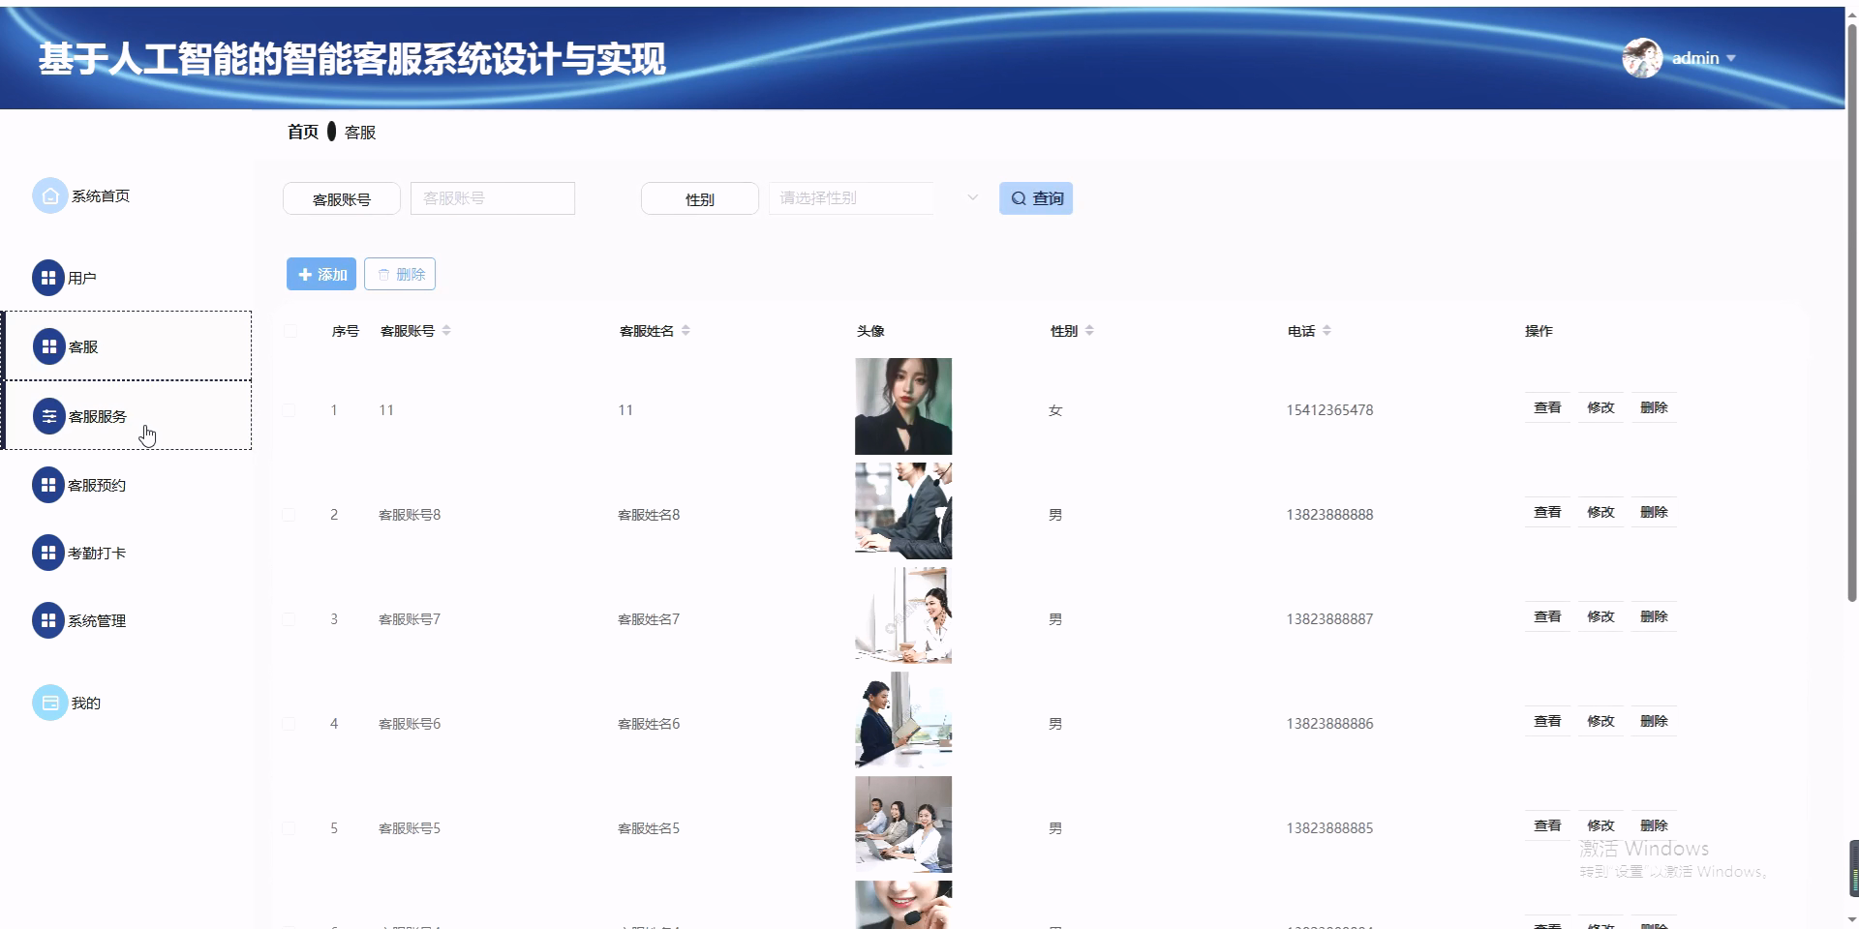
Task: Click 查看 for 客服账号5 row
Action: pos(1547,826)
